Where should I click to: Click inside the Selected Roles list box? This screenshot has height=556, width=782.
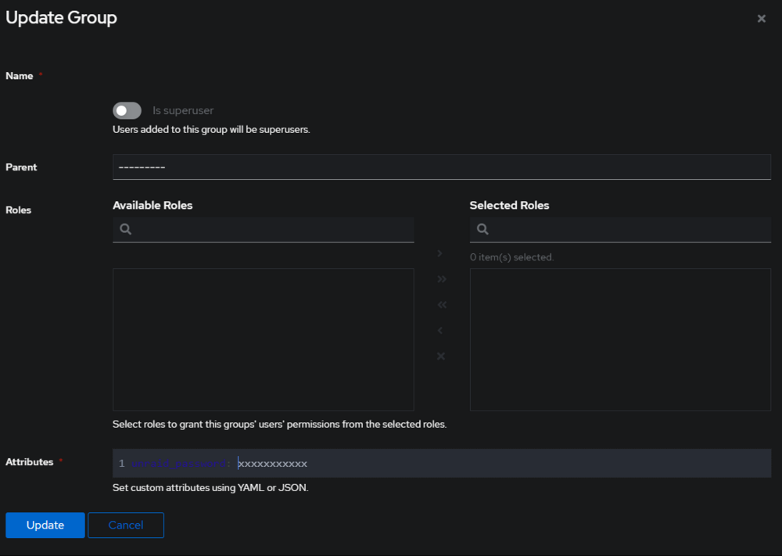pyautogui.click(x=620, y=339)
